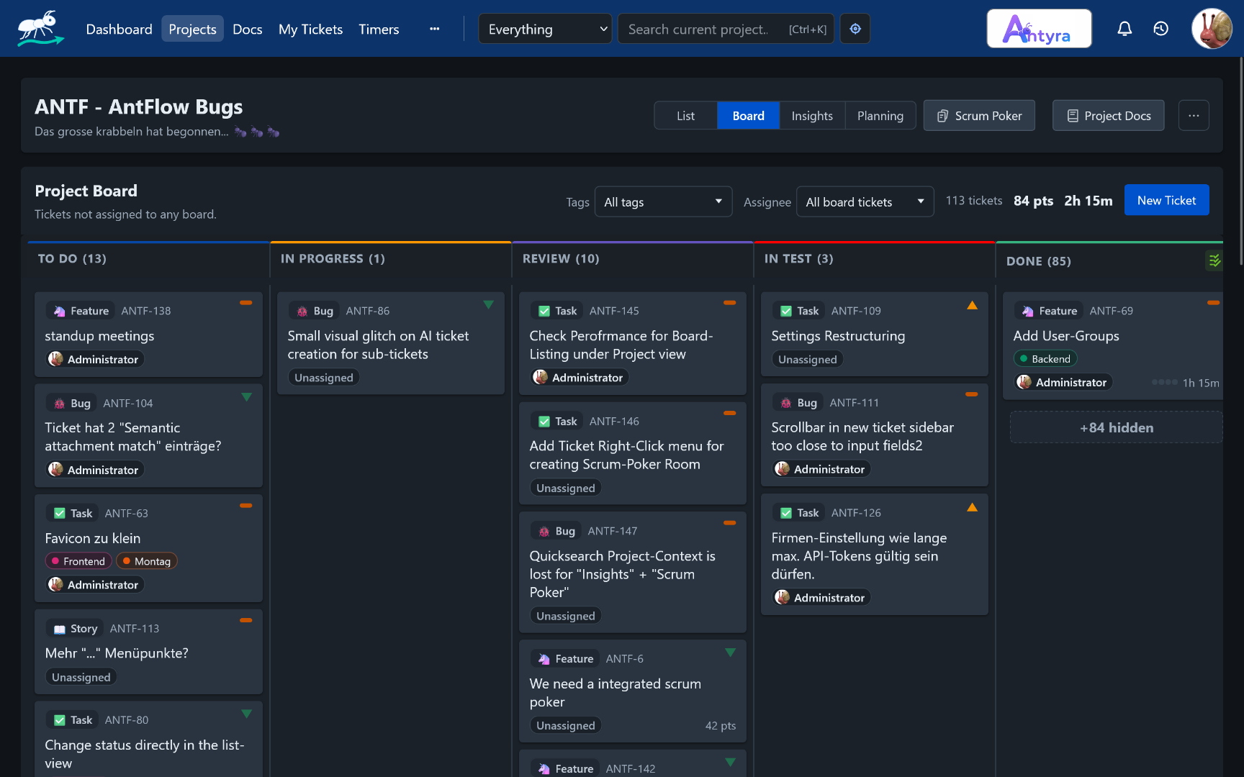Click Bug type badge on ANTF-147

coord(556,531)
